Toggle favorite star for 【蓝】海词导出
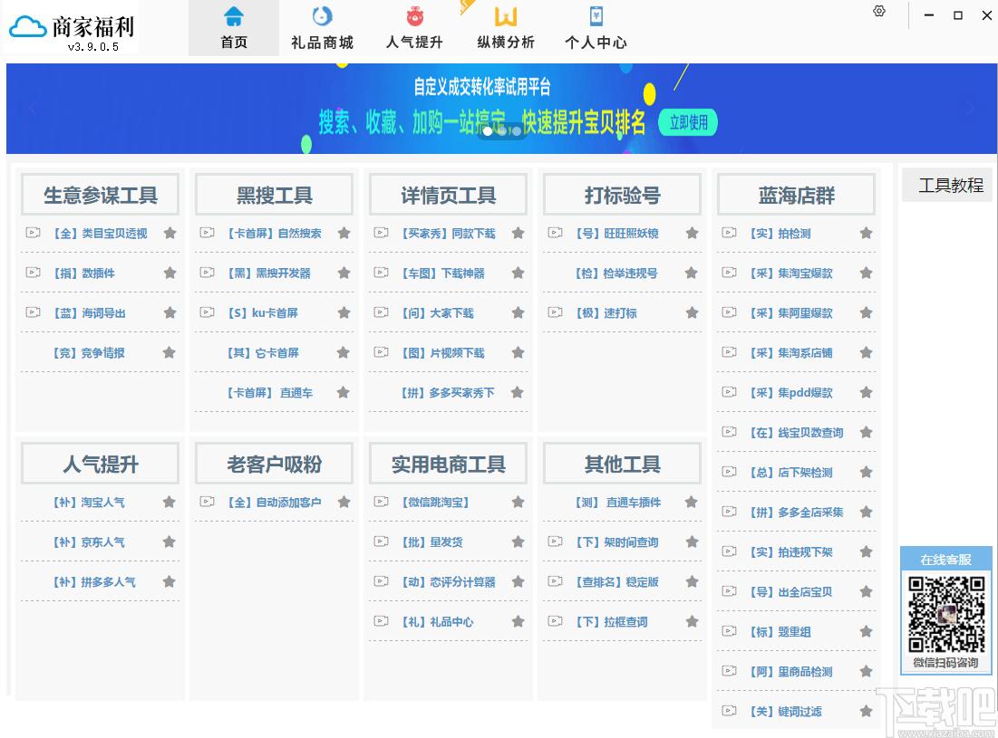Screen dimensions: 998x738 point(170,312)
